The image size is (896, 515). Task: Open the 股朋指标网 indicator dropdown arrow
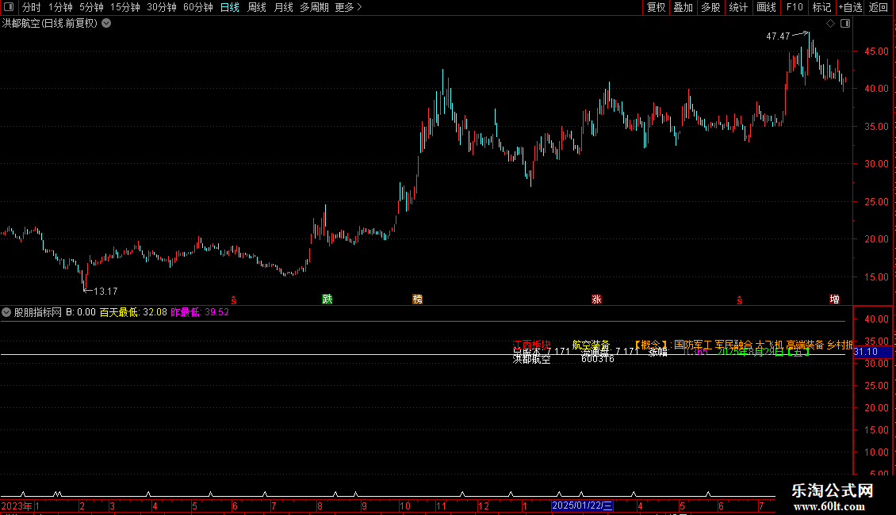(6, 312)
